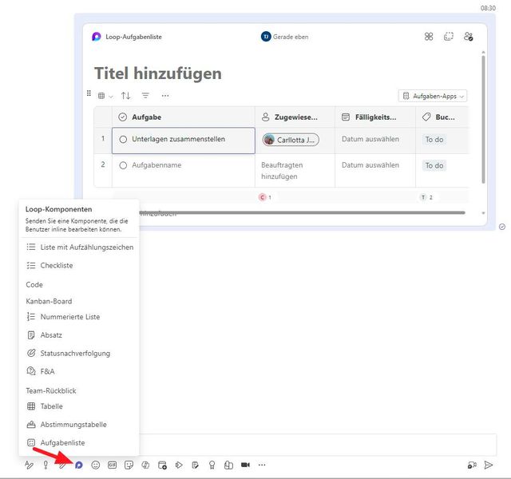The image size is (511, 479).
Task: Open the Fälligkeits column header menu
Action: [x=375, y=117]
